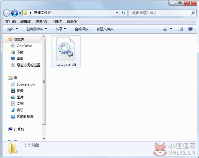Click the msvcr120.dll file name
Viewport: 199px width, 158px height.
tap(66, 65)
